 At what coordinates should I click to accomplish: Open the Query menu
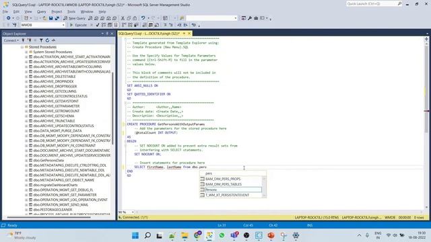click(42, 11)
